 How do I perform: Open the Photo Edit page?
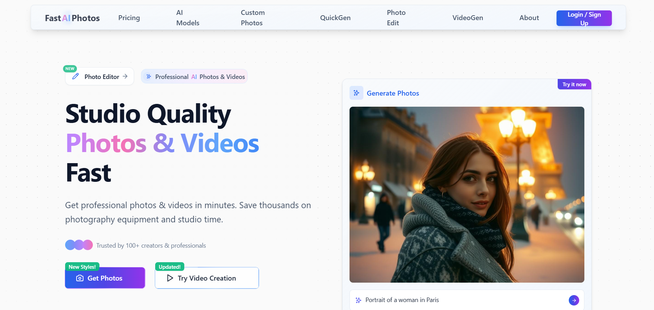pos(396,18)
